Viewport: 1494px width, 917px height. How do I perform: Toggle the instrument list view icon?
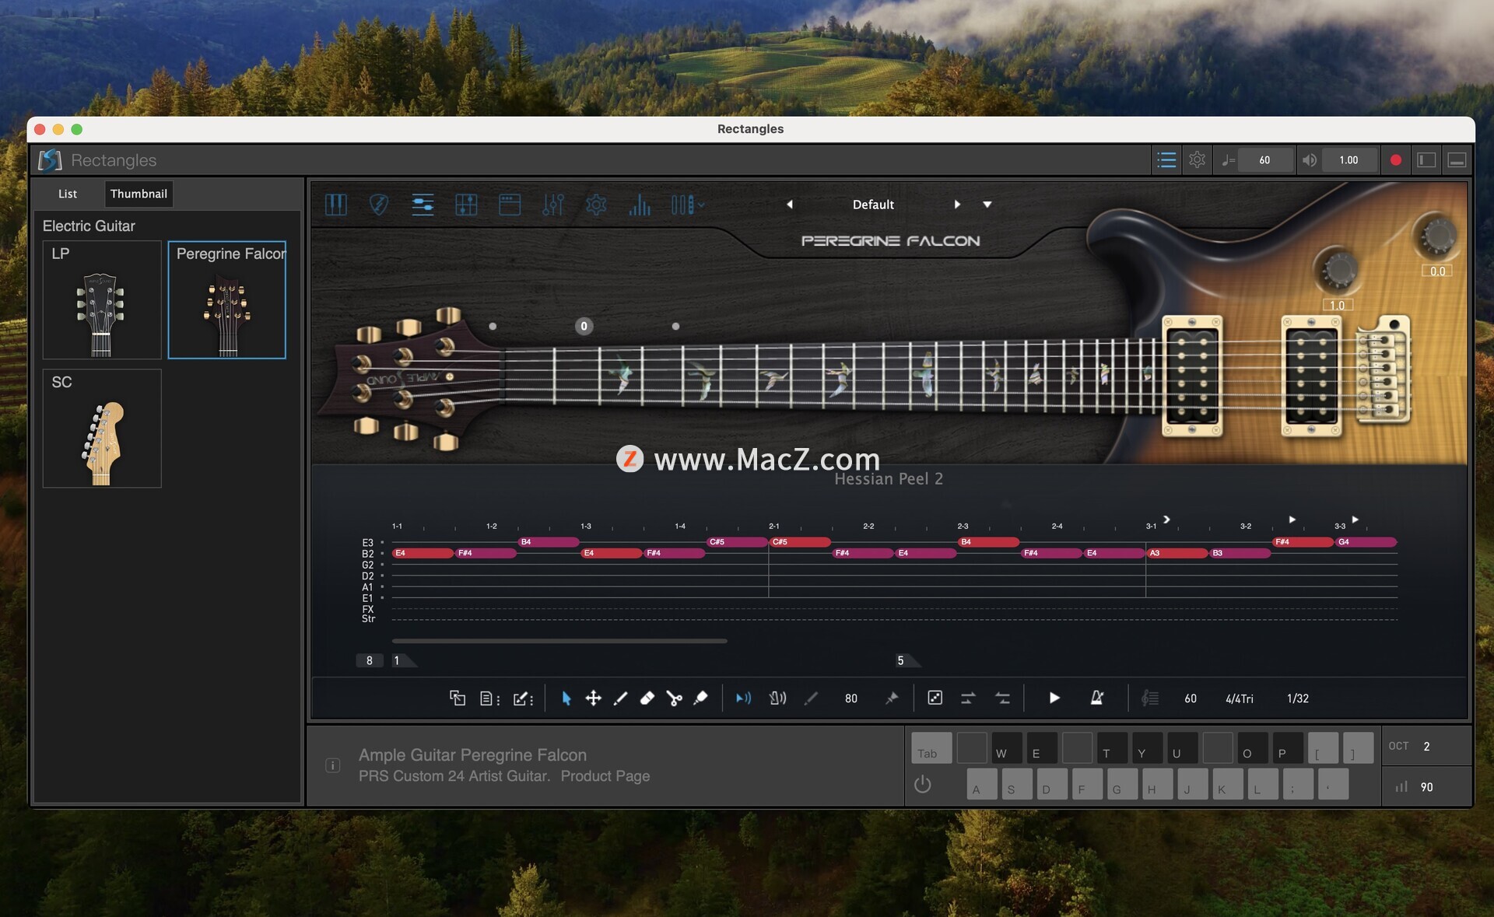click(x=1166, y=160)
